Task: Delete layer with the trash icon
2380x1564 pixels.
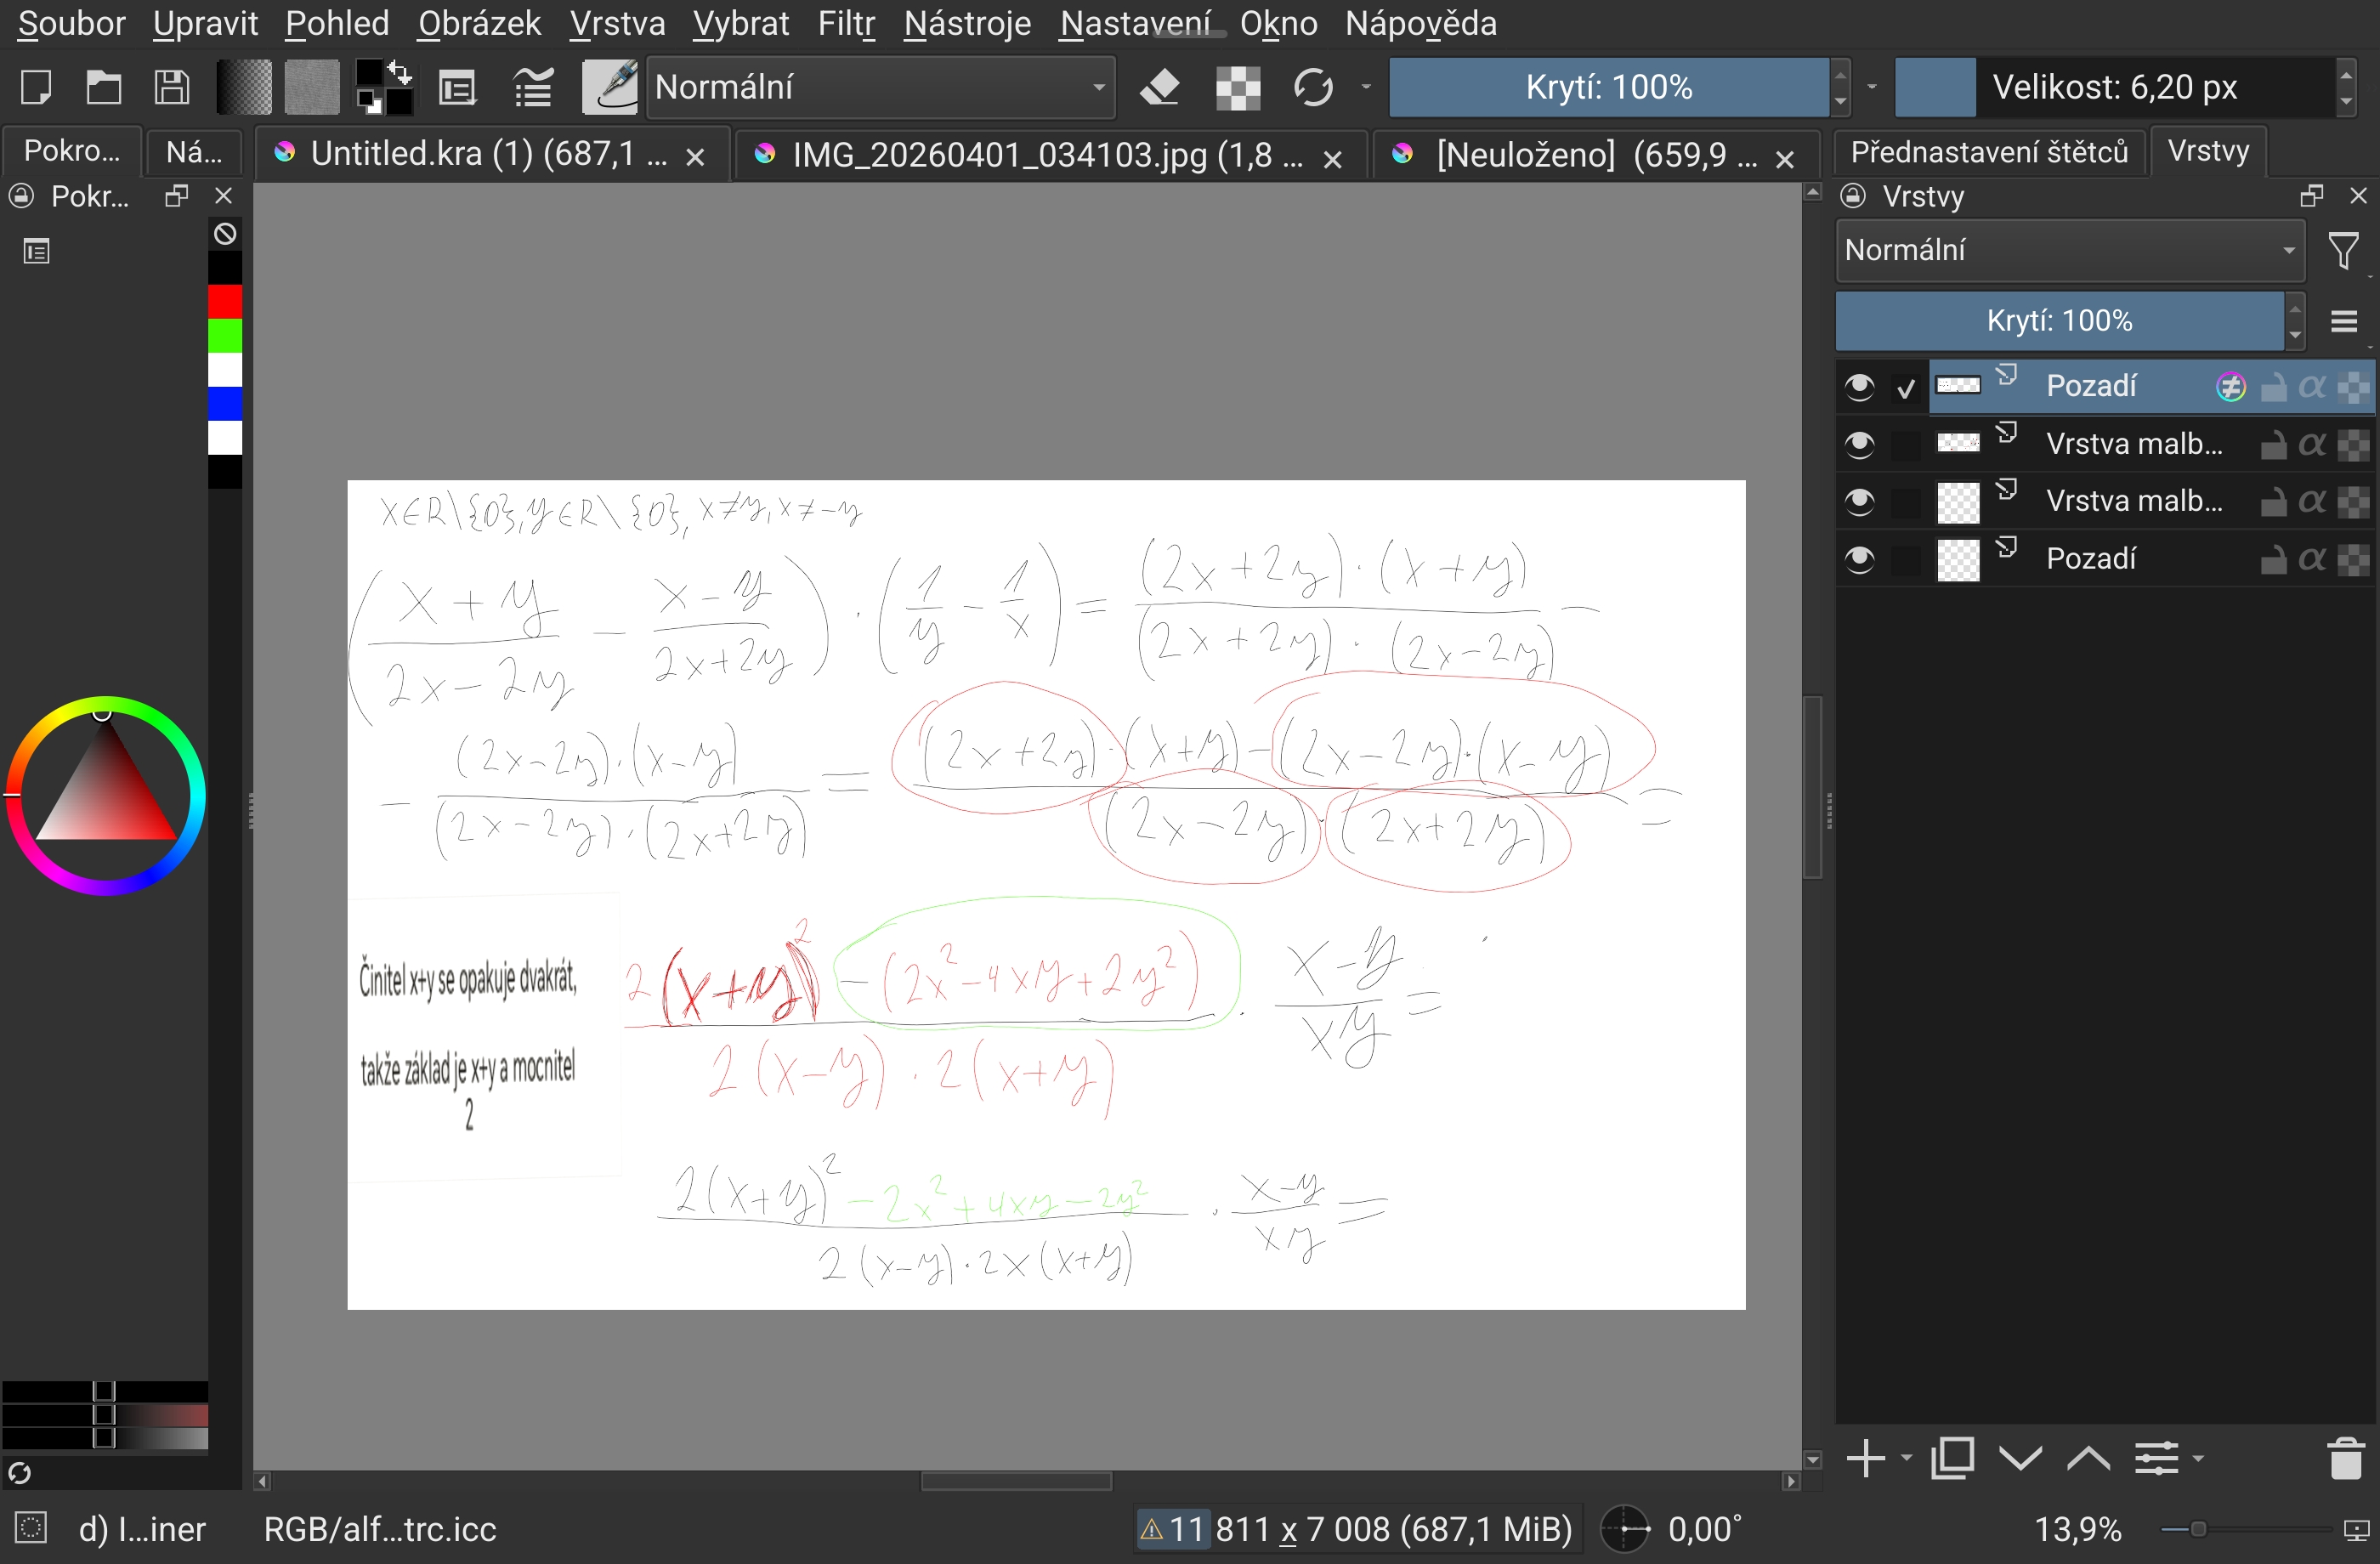Action: point(2345,1459)
